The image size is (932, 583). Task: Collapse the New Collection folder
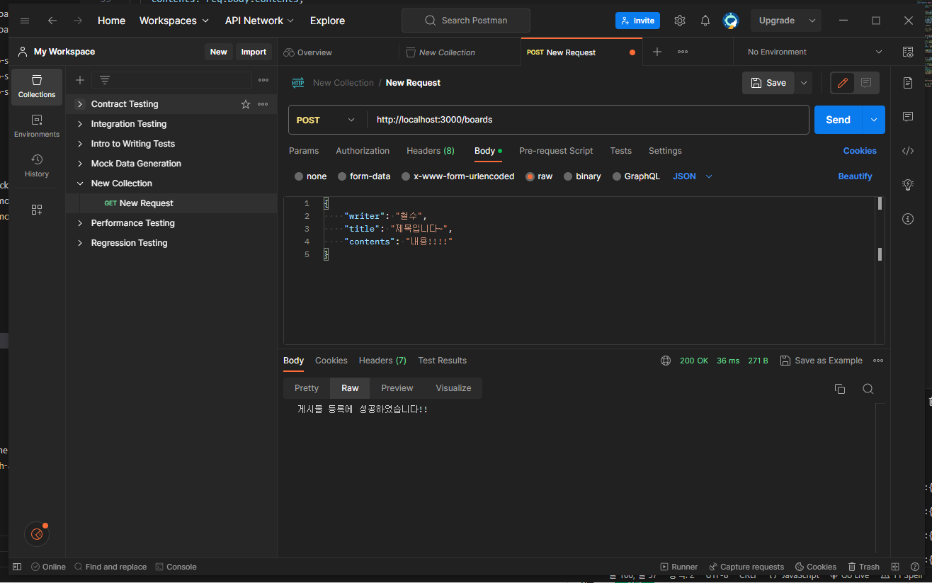80,183
